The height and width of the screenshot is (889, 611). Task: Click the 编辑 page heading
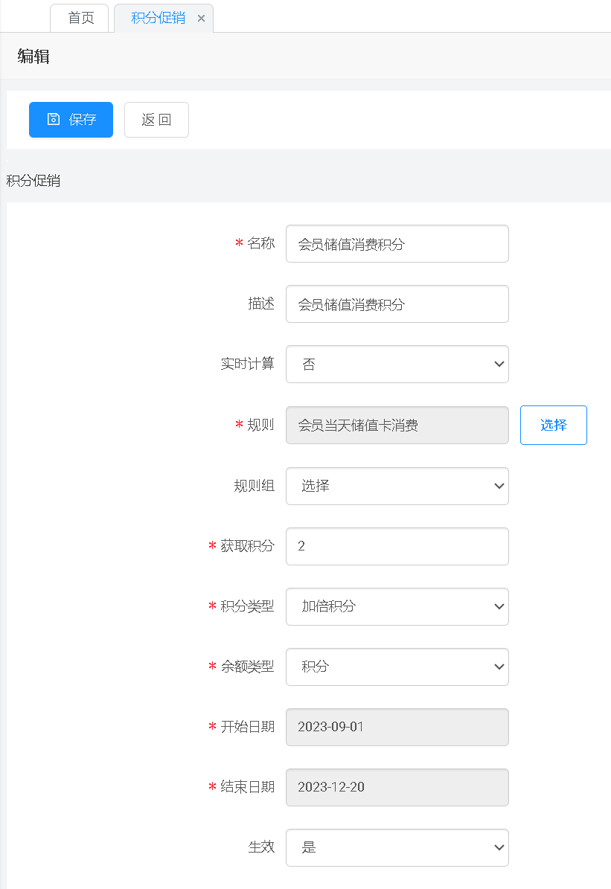[x=33, y=56]
